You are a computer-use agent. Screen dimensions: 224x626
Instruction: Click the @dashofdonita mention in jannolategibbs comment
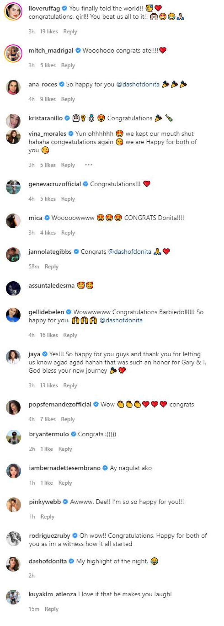coord(130,252)
